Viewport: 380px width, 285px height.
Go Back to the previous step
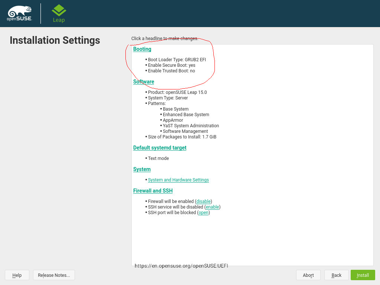[x=336, y=275]
